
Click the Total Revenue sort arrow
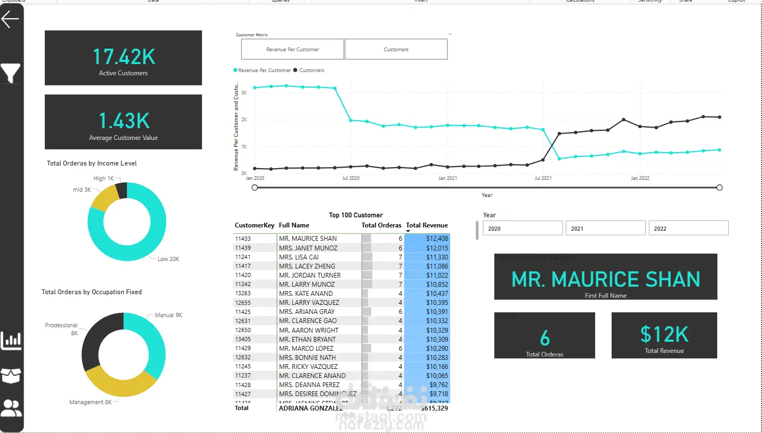point(408,231)
